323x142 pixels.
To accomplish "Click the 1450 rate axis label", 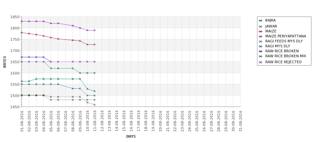I will 15,107.
